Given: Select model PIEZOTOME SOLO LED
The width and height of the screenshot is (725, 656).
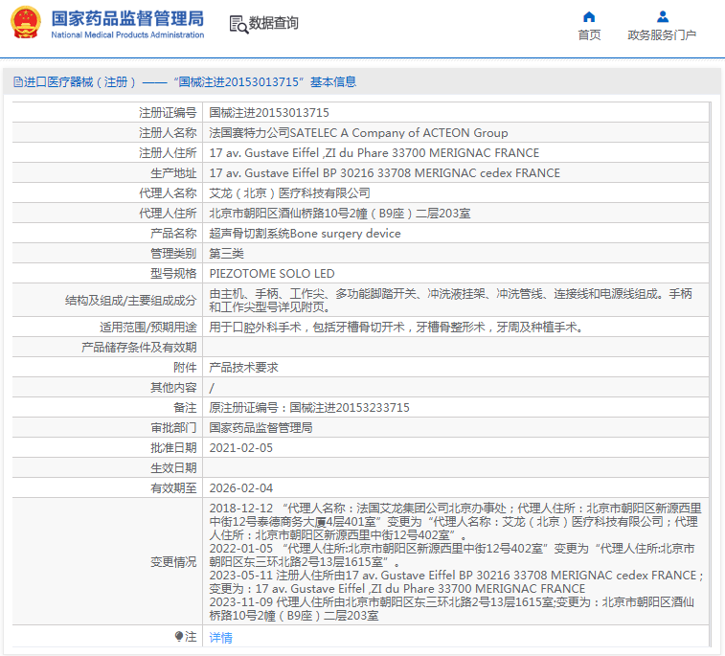Looking at the screenshot, I should (x=272, y=274).
